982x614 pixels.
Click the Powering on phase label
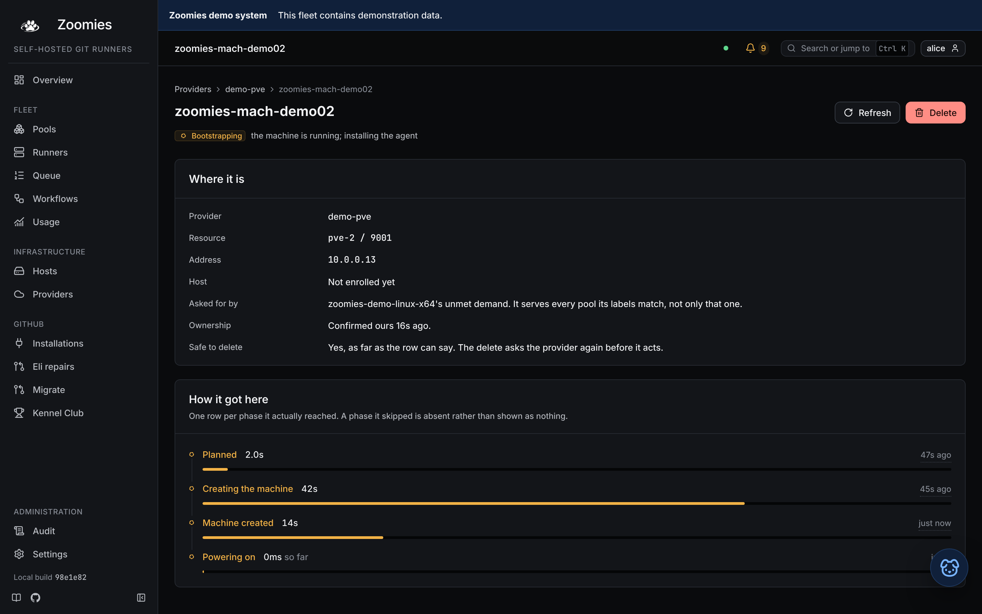[229, 557]
